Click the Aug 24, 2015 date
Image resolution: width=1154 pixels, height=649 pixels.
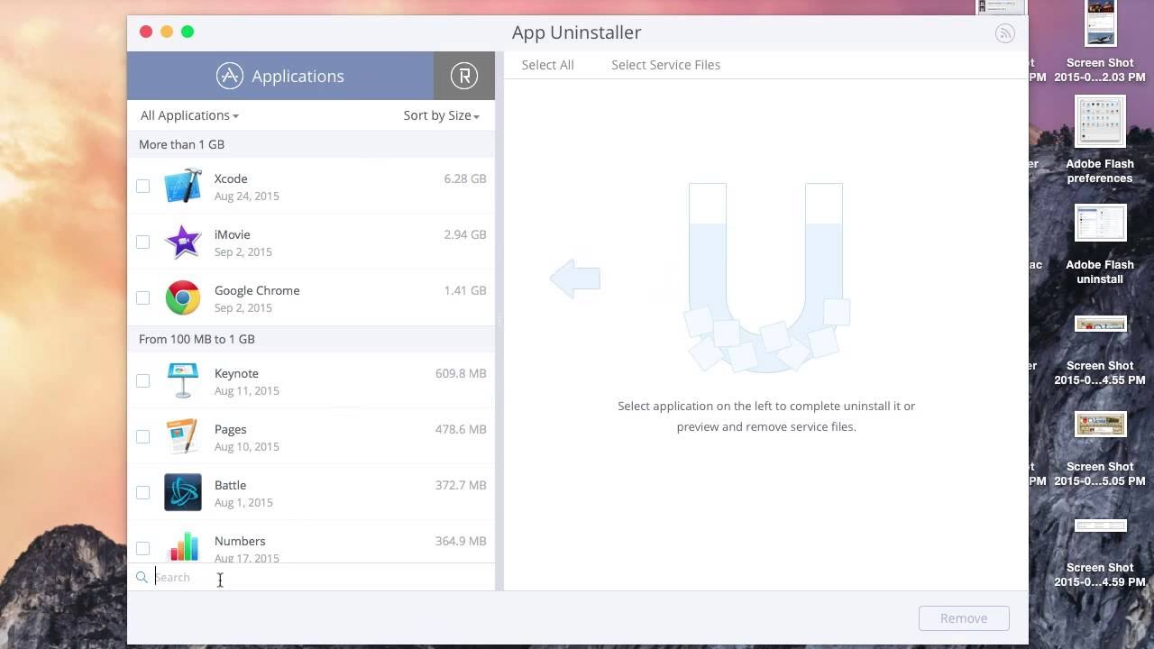click(247, 196)
